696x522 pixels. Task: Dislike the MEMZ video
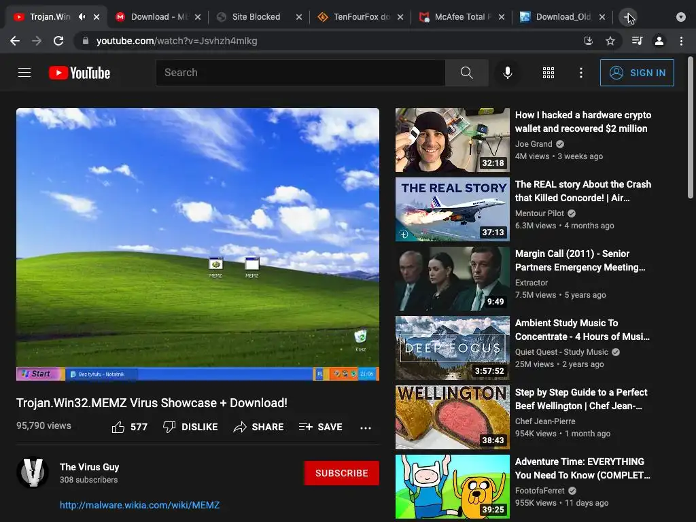(190, 427)
